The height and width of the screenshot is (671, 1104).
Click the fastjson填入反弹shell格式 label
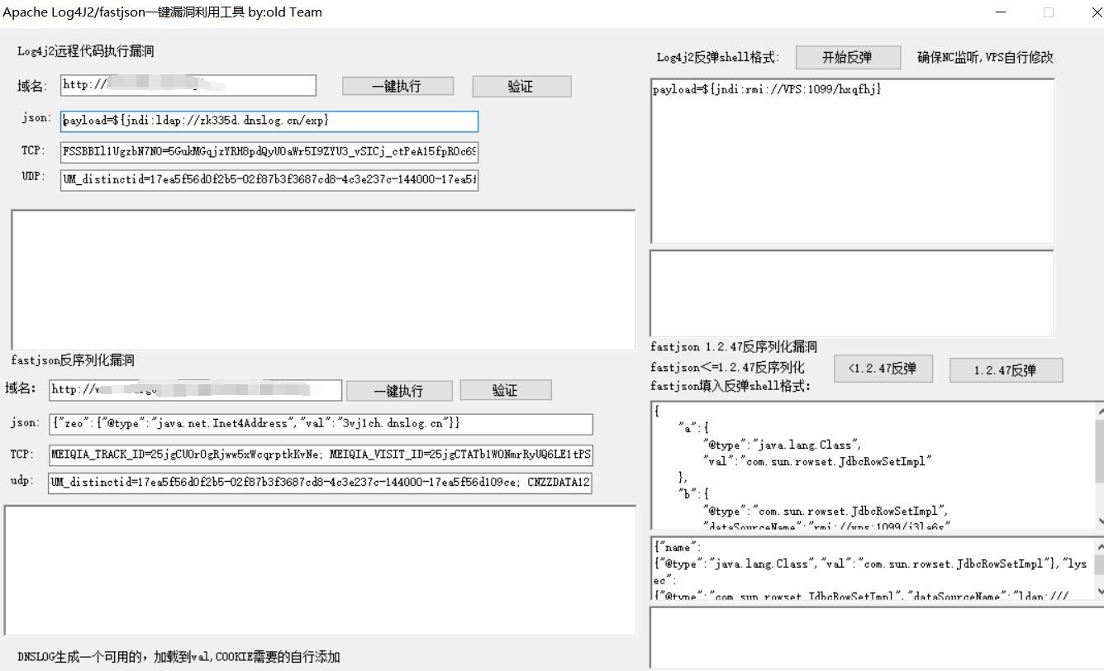730,386
